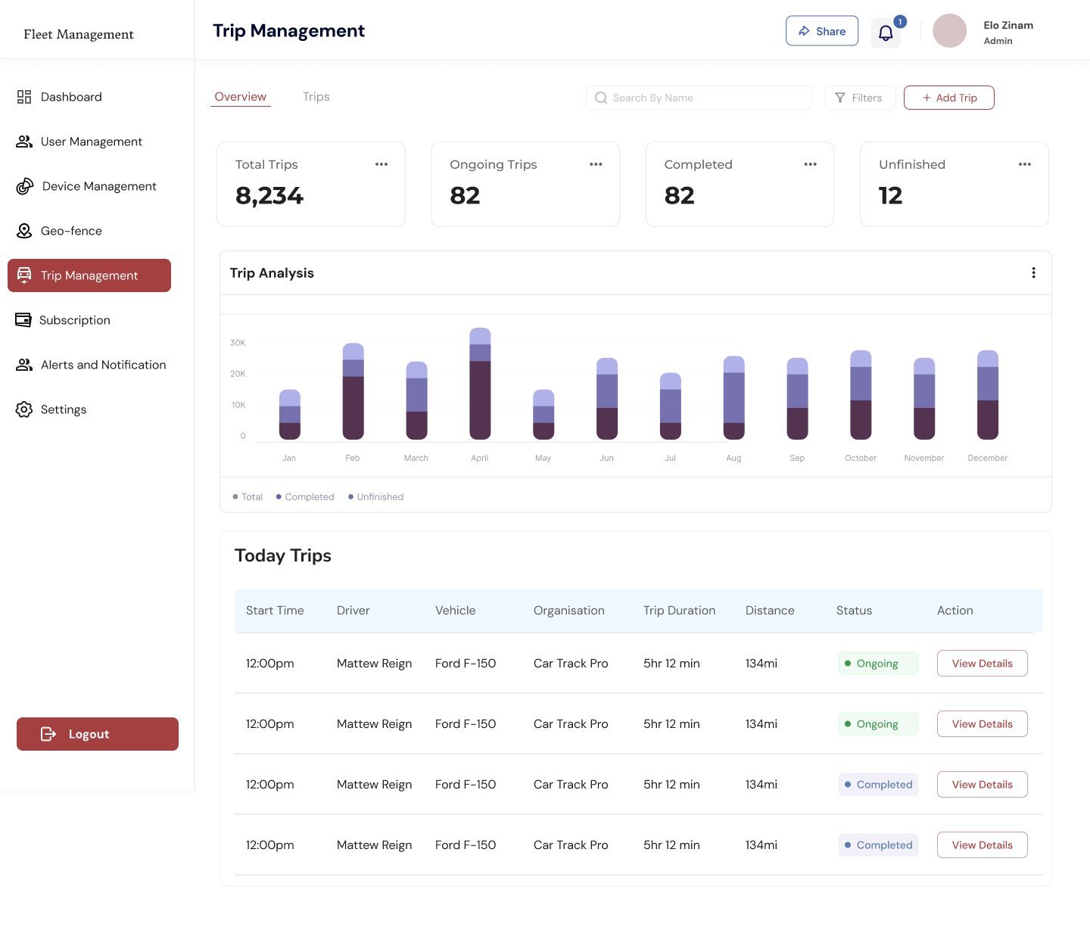Toggle the Completed legend entry in chart
Screen dimensions: 1090x927
[x=305, y=497]
